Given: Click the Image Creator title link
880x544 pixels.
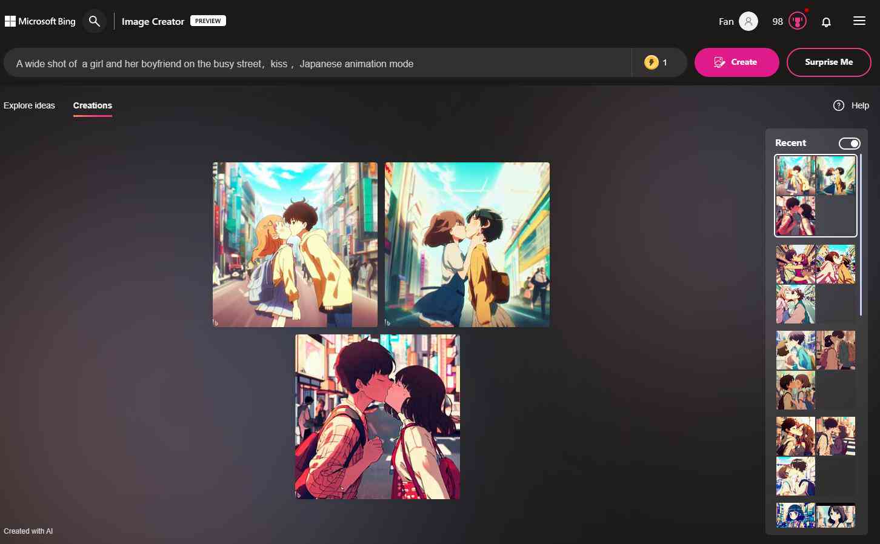Looking at the screenshot, I should (153, 21).
